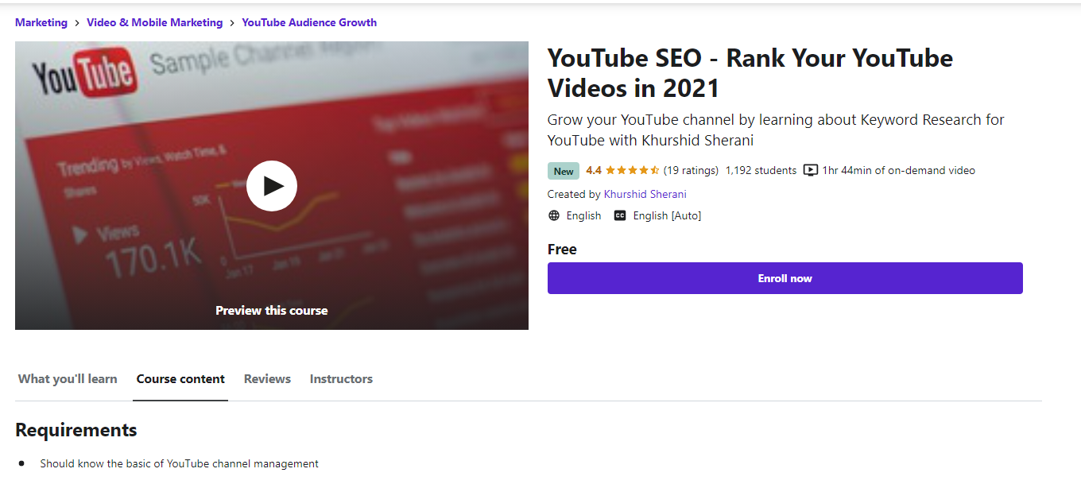Viewport: 1081px width, 488px height.
Task: Play the course preview video
Action: (272, 186)
